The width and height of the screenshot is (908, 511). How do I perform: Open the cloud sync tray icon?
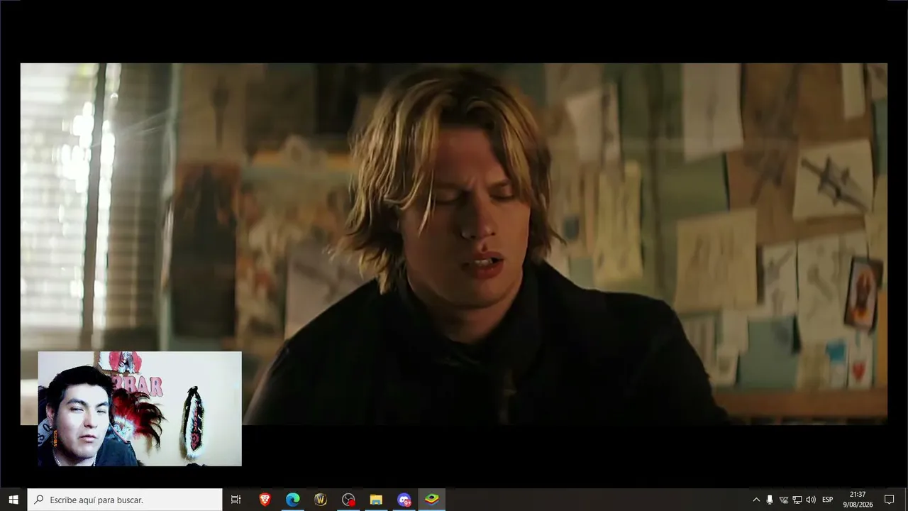(784, 500)
